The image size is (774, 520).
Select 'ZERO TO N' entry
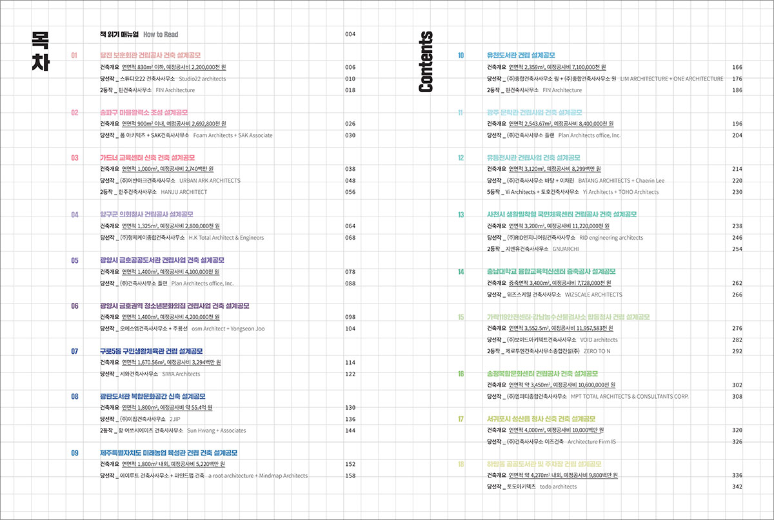click(x=597, y=351)
